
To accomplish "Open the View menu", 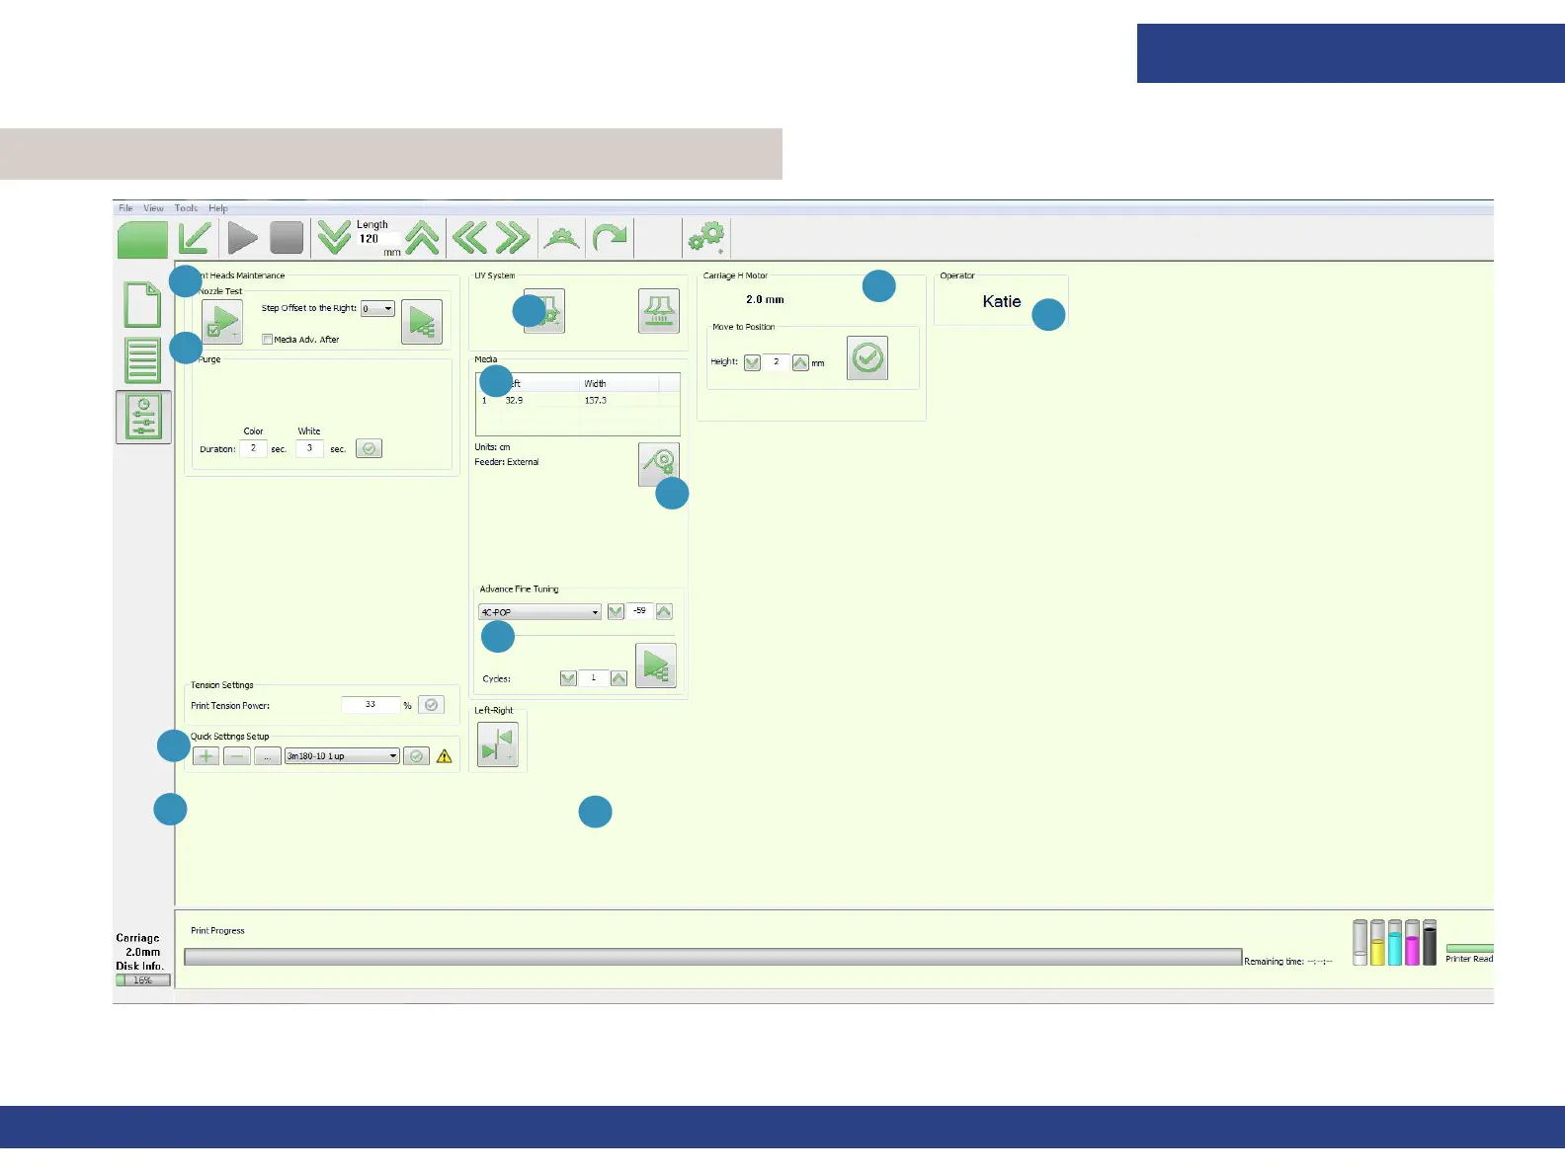I will [153, 208].
